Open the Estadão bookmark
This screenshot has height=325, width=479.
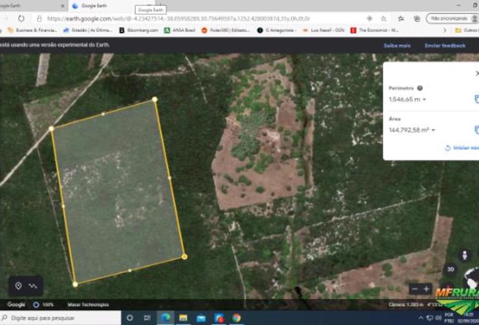[x=87, y=30]
